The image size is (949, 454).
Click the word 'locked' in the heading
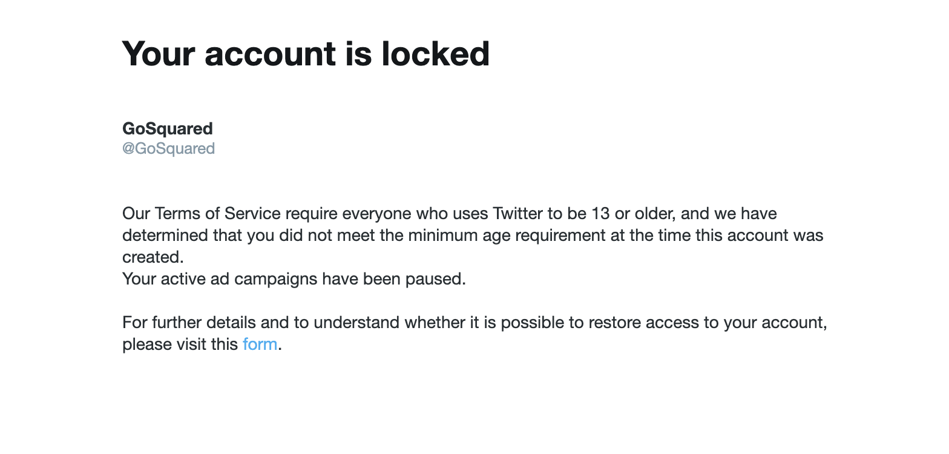pyautogui.click(x=435, y=53)
